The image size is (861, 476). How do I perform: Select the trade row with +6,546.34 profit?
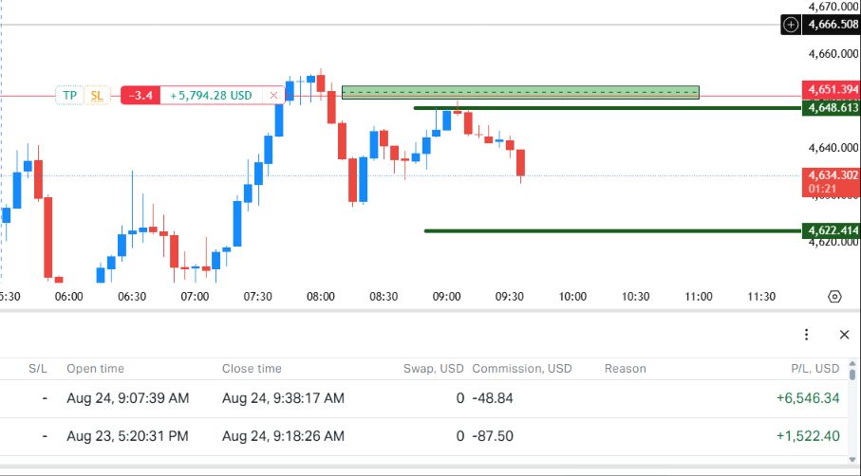[422, 398]
